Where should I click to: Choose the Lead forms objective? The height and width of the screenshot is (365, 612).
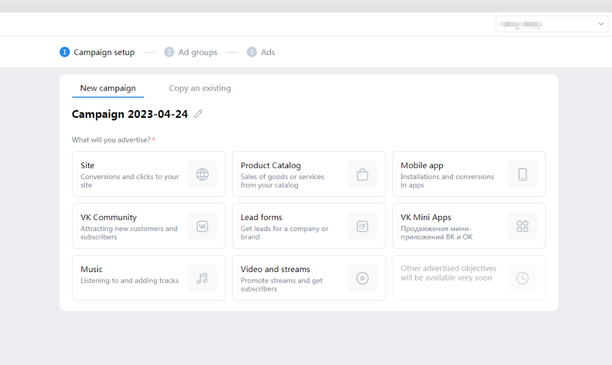pos(308,226)
